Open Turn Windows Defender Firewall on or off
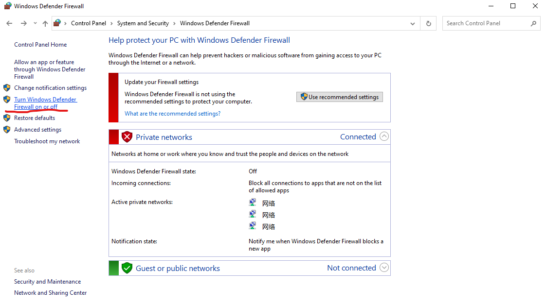Viewport: 546px width, 304px height. 45,103
